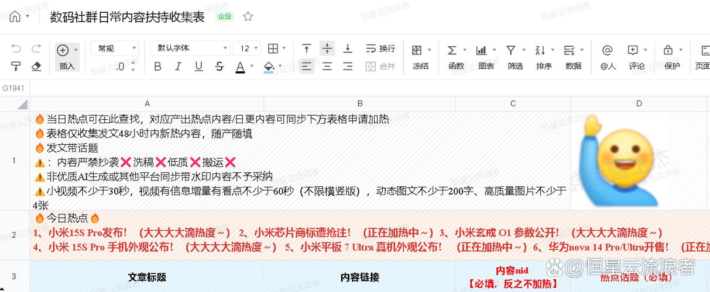Insert a chart with 图表 icon
The width and height of the screenshot is (710, 292).
(482, 50)
